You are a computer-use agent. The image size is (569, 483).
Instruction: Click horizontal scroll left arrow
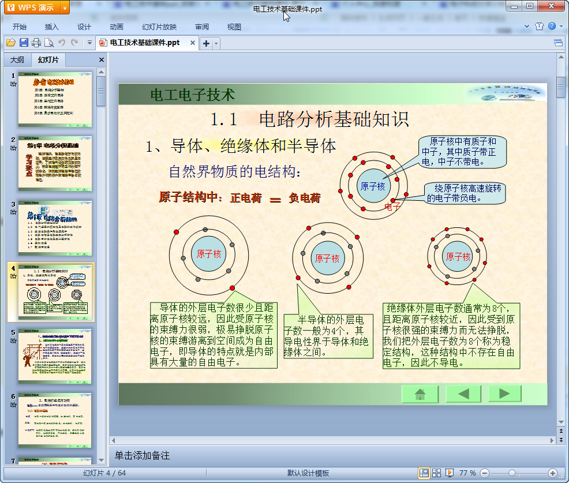pos(114,440)
